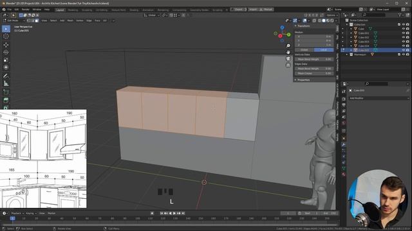This screenshot has height=231, width=412.
Task: Jump to timeline end frame
Action: coord(183,213)
